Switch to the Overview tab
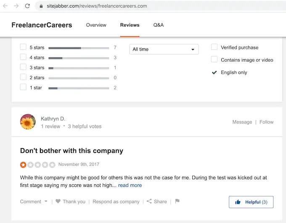 [x=96, y=25]
